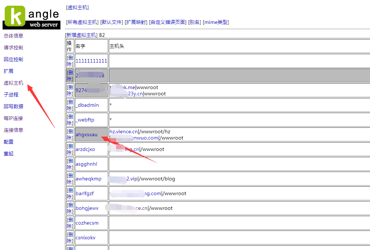This screenshot has height=250, width=370.
Task: Open virtual host awheqkmp
Action: (88, 179)
